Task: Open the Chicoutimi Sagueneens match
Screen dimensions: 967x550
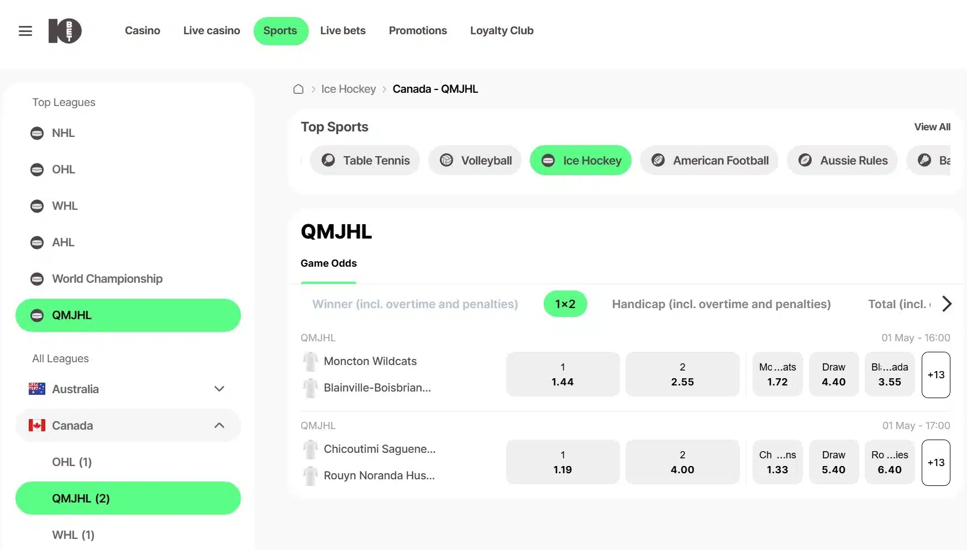Action: click(x=380, y=449)
